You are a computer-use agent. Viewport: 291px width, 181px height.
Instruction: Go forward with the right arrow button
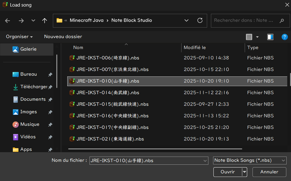(21, 21)
